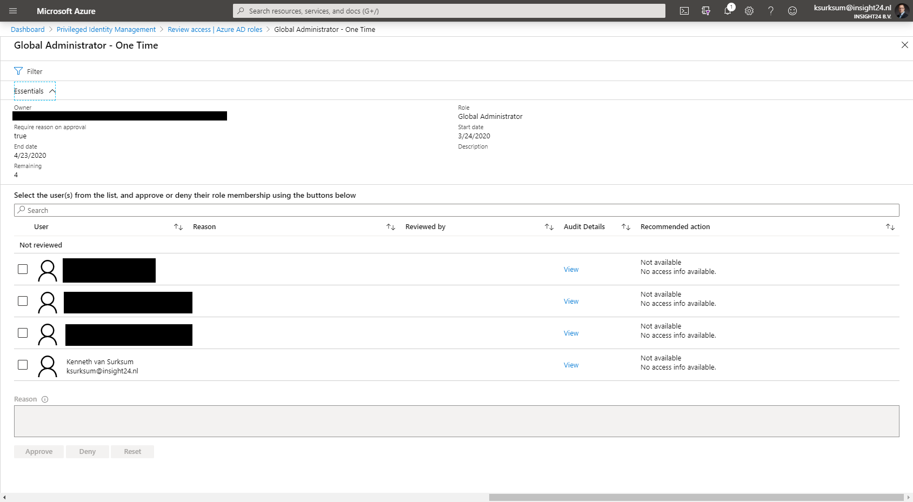The width and height of the screenshot is (913, 502).
Task: Show the notifications bell
Action: click(728, 11)
